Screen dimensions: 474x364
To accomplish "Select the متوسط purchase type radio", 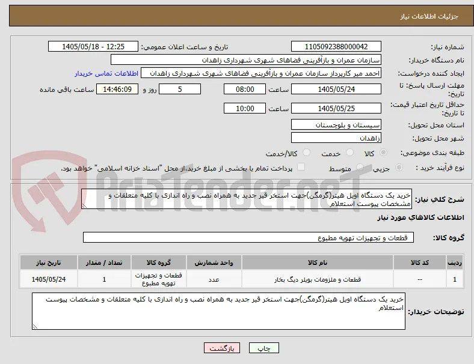I will 360,167.
